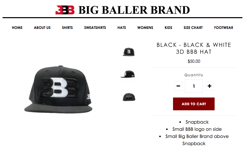Open the Shirts category
The height and width of the screenshot is (151, 246).
(x=67, y=28)
